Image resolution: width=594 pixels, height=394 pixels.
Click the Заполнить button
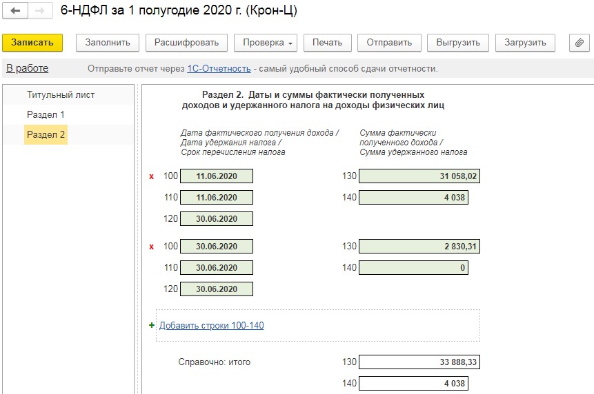pyautogui.click(x=108, y=43)
